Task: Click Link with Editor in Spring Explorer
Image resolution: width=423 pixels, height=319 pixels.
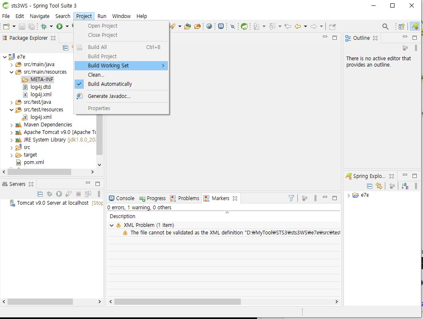Action: click(379, 186)
